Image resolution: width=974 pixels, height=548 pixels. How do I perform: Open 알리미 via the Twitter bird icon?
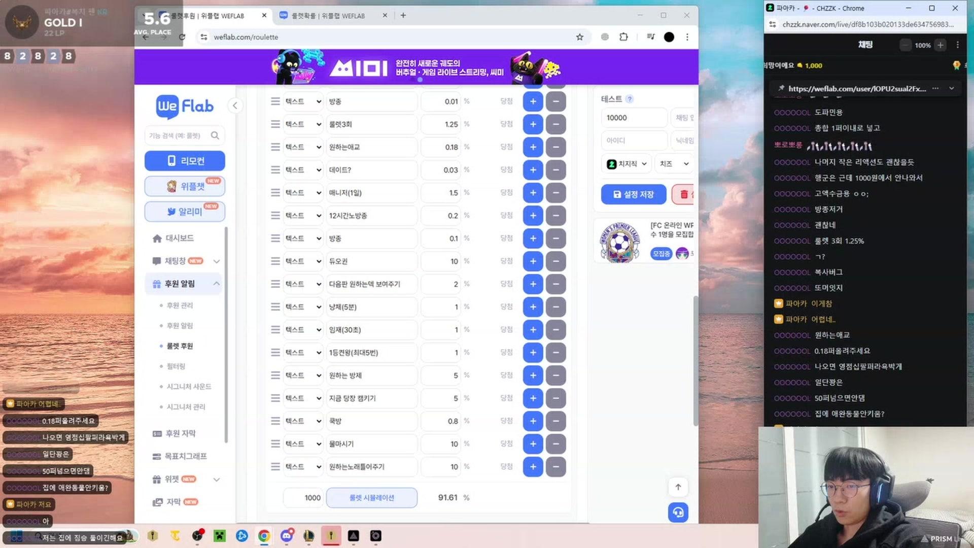[171, 212]
